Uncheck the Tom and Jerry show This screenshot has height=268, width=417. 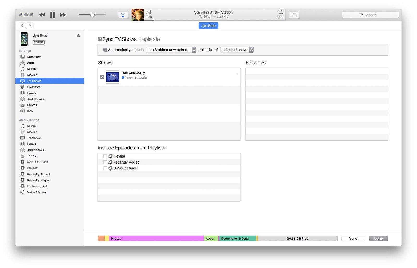tap(102, 77)
